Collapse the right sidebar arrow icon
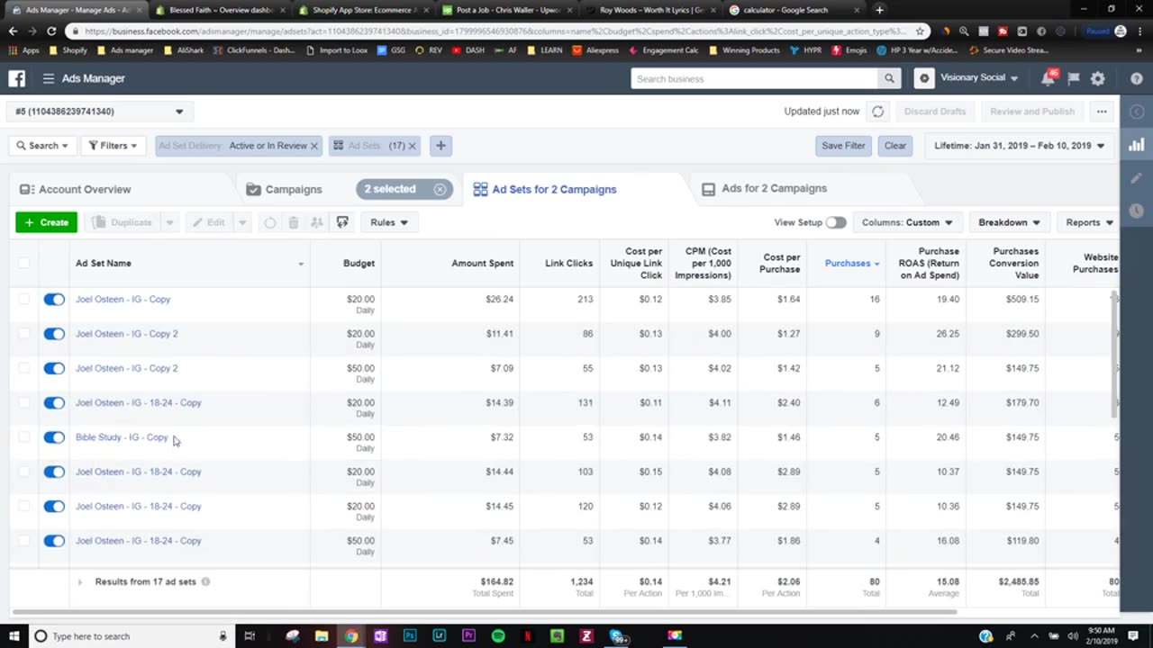Viewport: 1153px width, 648px height. 1137,112
